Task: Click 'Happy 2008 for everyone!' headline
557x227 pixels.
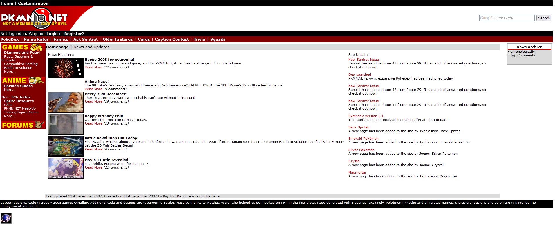Action: pos(109,60)
